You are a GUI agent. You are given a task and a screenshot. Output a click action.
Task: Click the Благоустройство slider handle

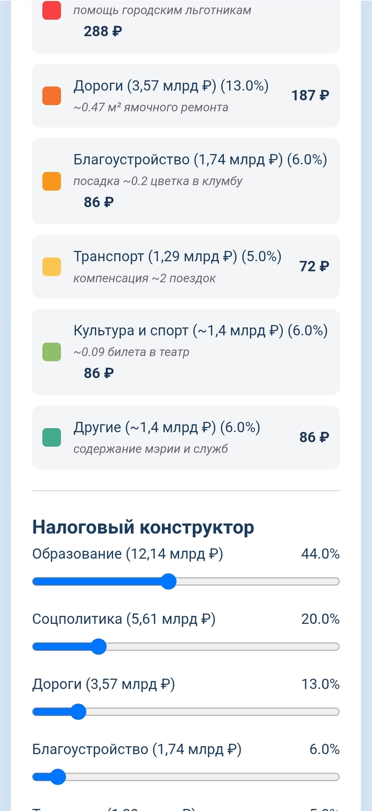[58, 777]
